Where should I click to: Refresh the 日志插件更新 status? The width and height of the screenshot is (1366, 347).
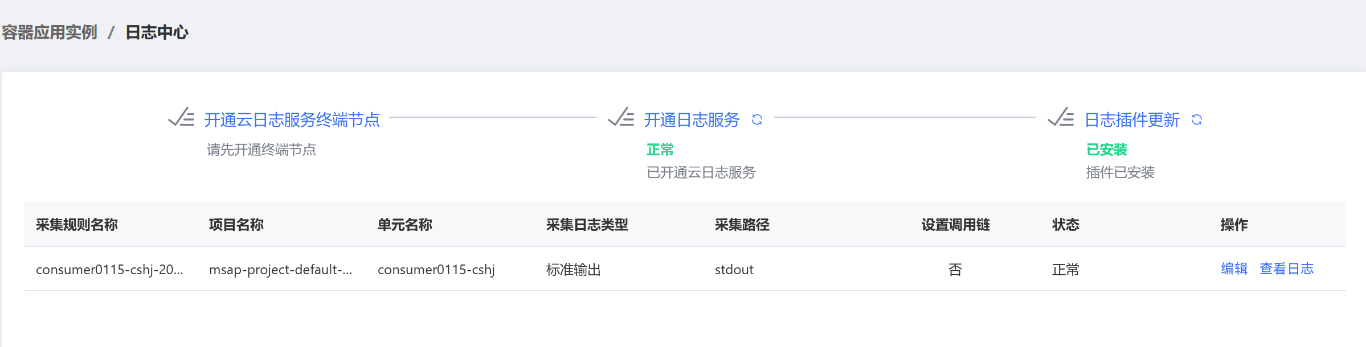pyautogui.click(x=1196, y=119)
